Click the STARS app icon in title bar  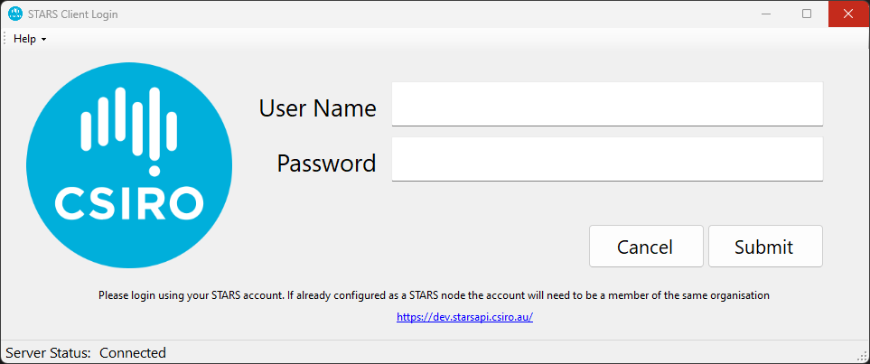coord(14,14)
